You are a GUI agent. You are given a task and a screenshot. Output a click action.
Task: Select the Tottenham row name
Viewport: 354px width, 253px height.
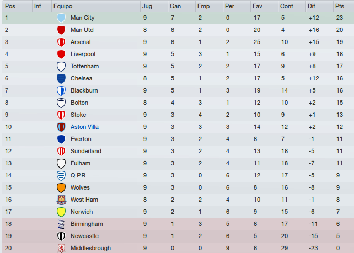(x=84, y=66)
